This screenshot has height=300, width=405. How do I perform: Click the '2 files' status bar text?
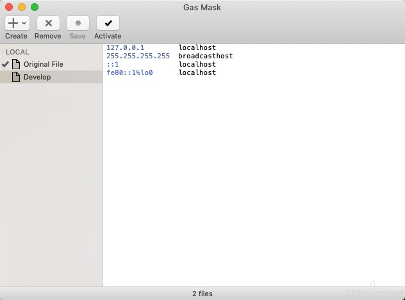click(x=202, y=294)
